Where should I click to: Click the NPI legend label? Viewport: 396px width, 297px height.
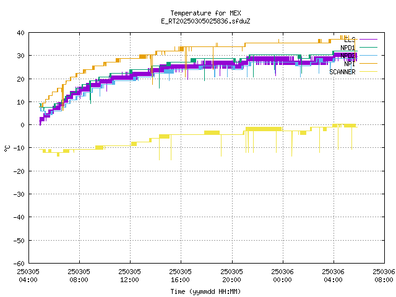pyautogui.click(x=350, y=64)
